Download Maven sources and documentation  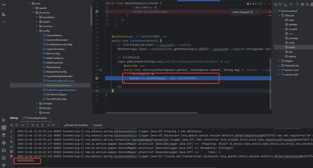pos(285,4)
